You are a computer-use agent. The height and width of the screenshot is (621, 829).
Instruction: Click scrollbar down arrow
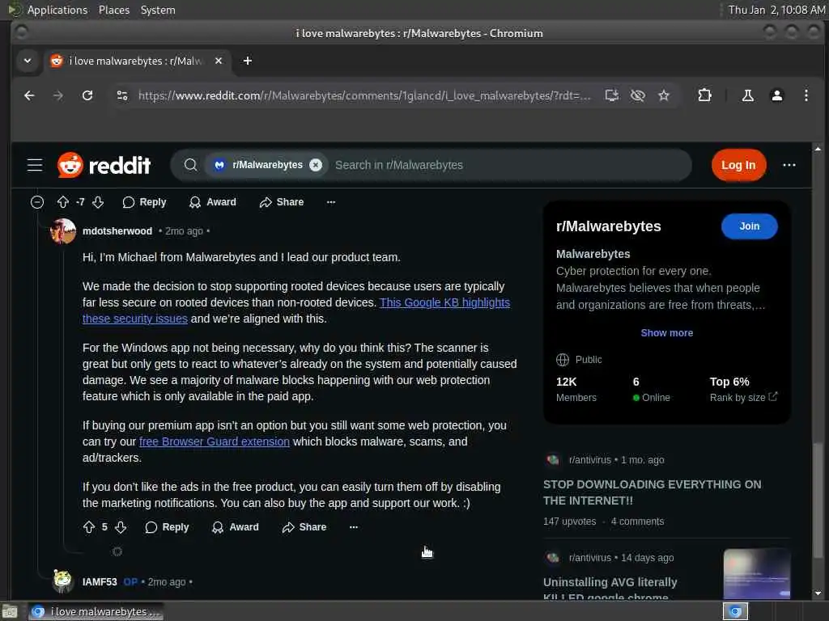click(818, 593)
